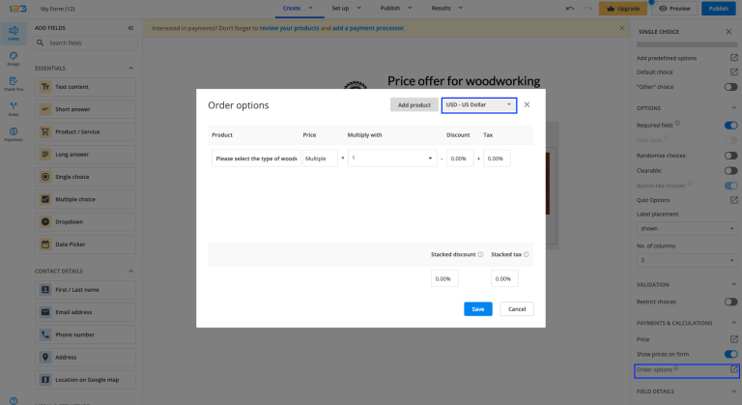Screen dimensions: 742x405
Task: Click the undo arrow icon
Action: point(570,9)
